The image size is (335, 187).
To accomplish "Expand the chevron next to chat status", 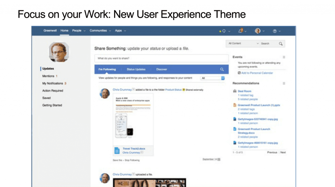I will click(229, 31).
